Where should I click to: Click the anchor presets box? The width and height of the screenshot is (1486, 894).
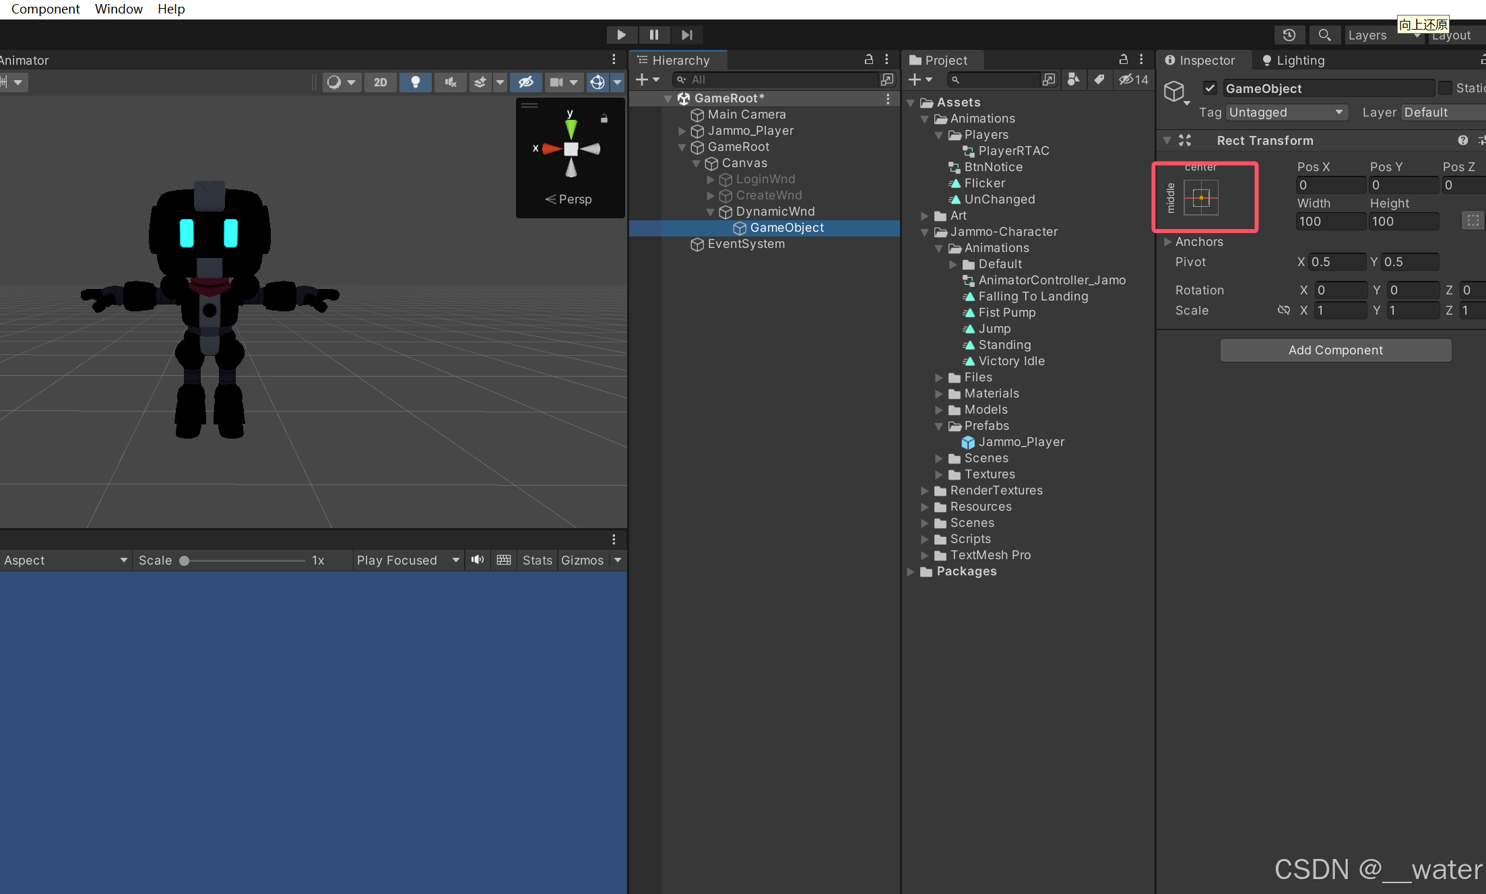1201,198
